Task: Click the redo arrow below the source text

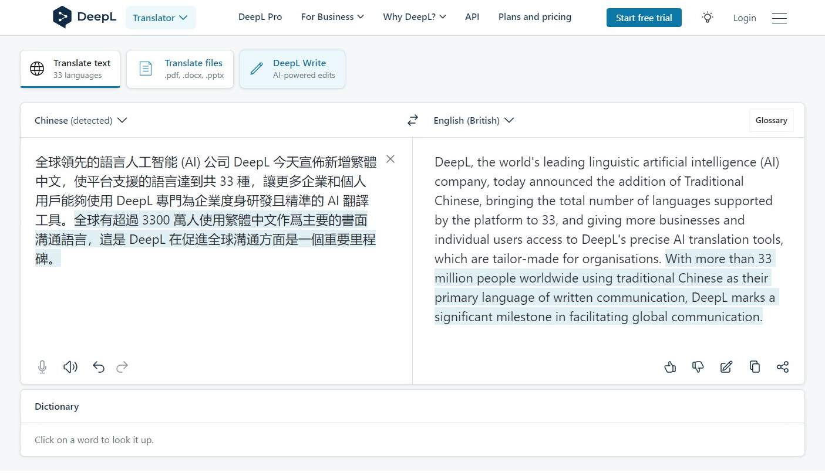Action: 122,366
